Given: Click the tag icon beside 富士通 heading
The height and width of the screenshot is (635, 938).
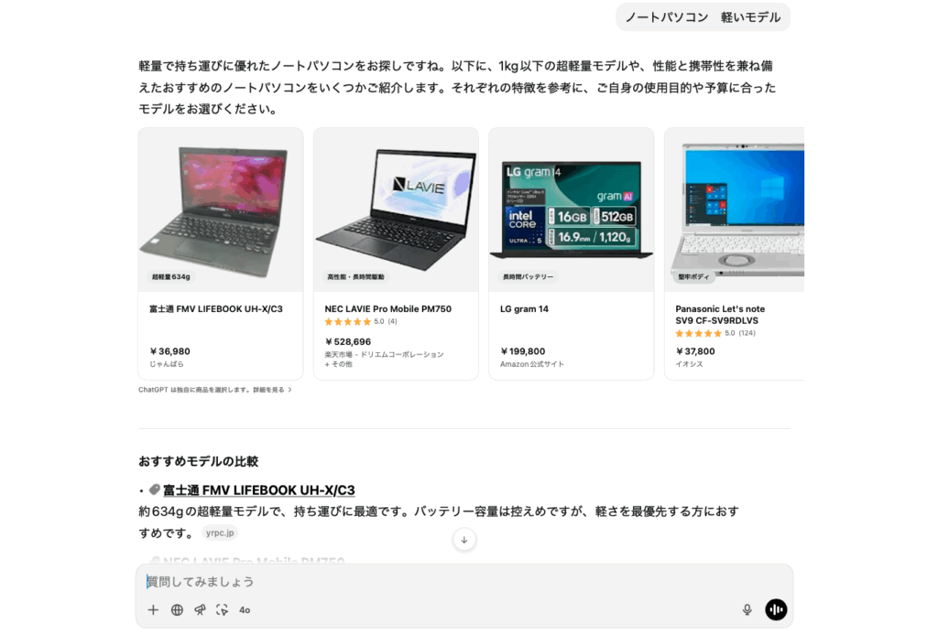Looking at the screenshot, I should pos(154,490).
